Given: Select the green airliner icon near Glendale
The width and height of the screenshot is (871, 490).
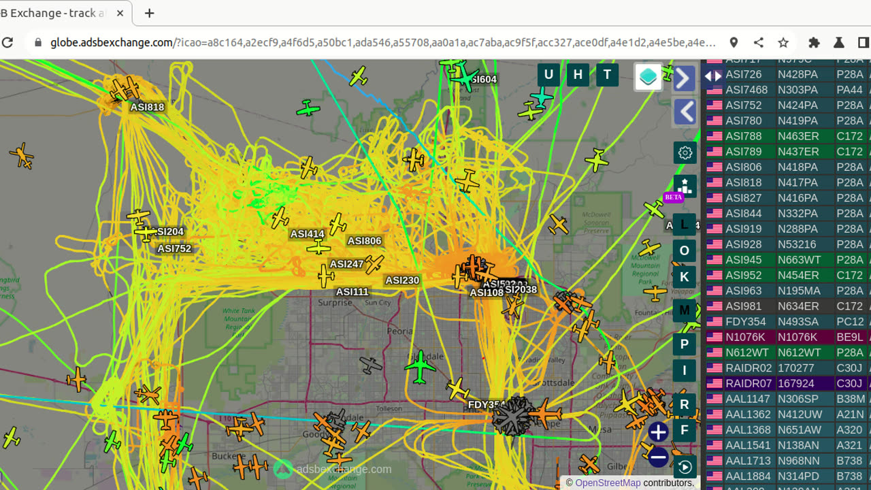Looking at the screenshot, I should tap(421, 367).
